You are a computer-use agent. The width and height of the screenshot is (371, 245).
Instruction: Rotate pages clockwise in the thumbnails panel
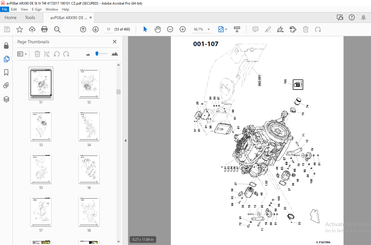[x=66, y=54]
